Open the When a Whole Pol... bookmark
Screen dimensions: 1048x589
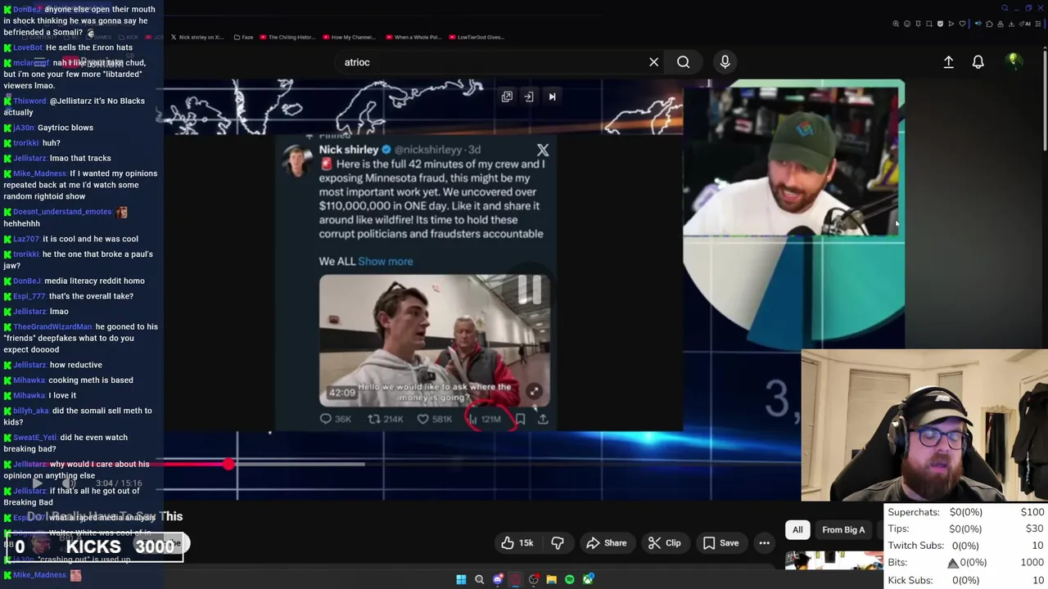tap(414, 37)
